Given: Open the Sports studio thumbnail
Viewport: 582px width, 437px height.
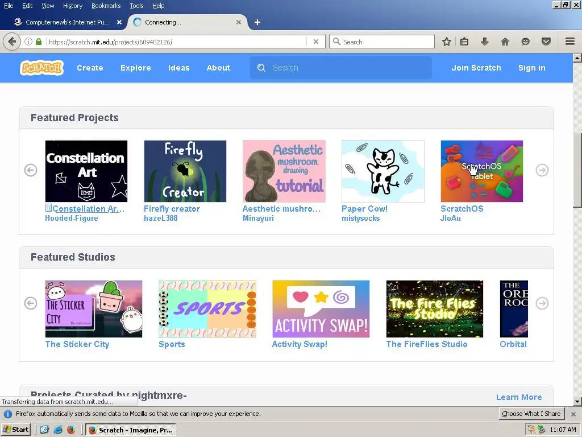Looking at the screenshot, I should click(207, 309).
